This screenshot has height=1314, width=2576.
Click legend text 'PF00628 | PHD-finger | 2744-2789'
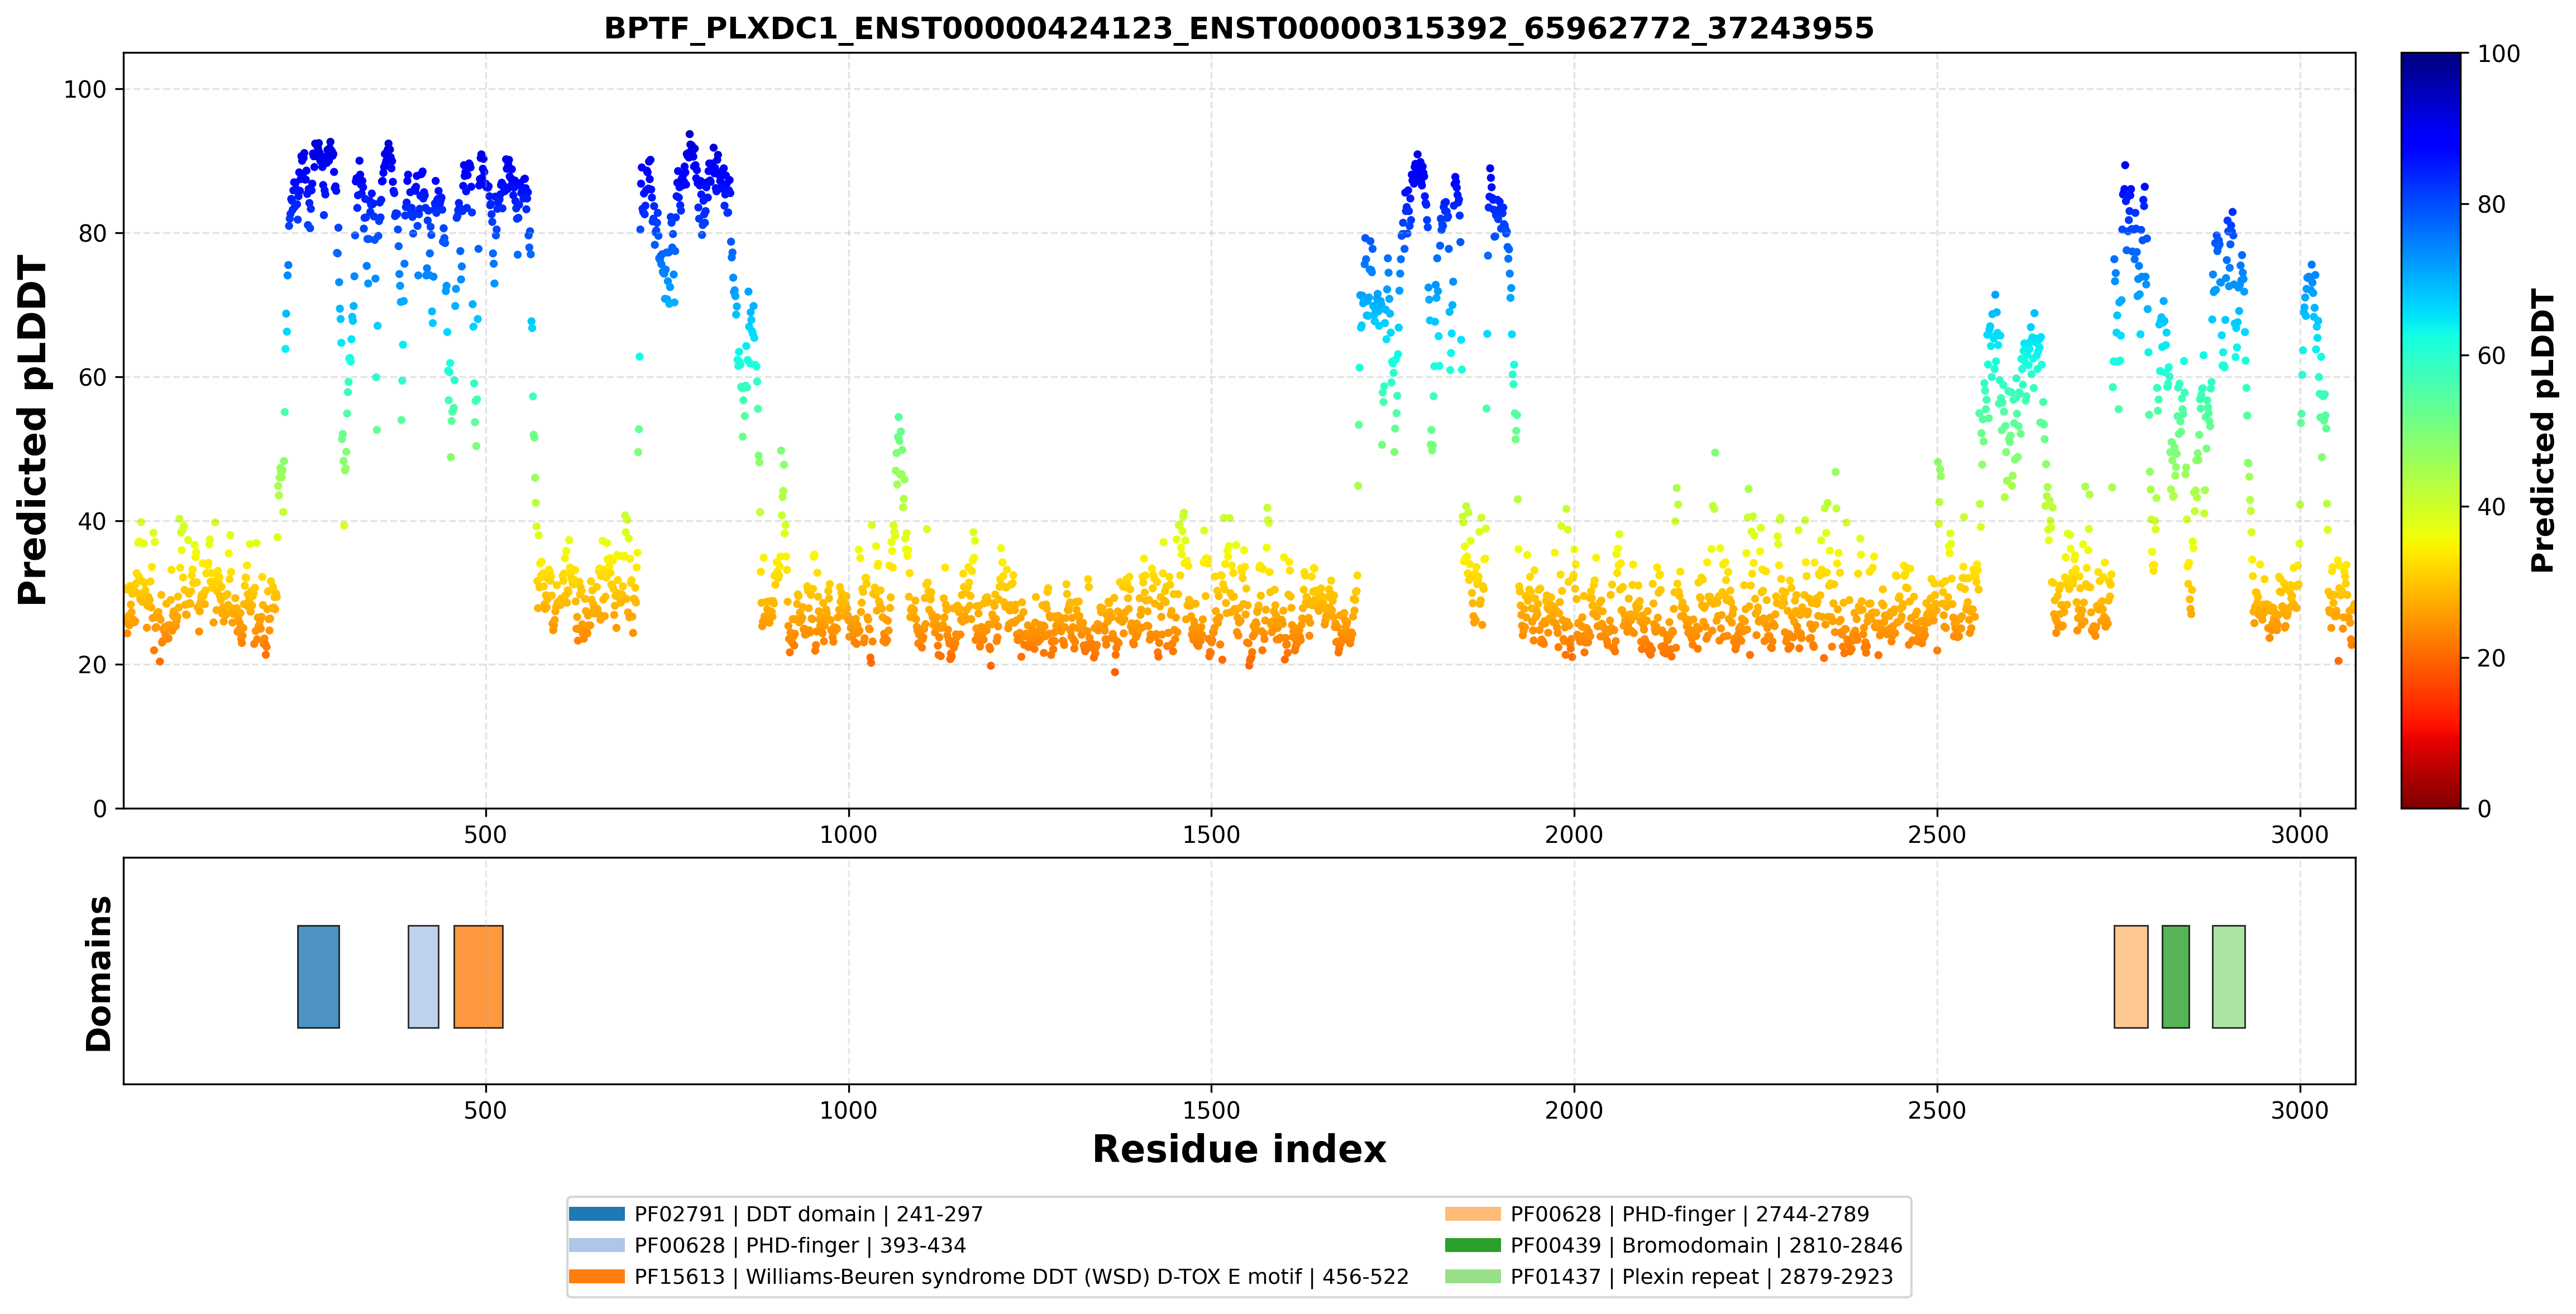[x=1690, y=1214]
